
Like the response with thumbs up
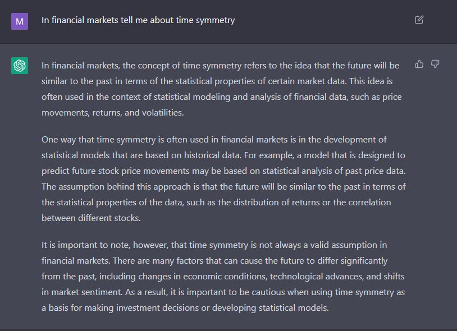[x=419, y=65]
